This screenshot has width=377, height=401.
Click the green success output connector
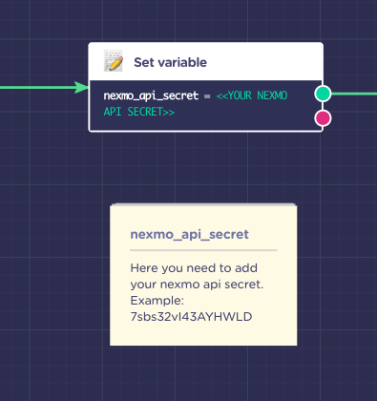point(323,94)
